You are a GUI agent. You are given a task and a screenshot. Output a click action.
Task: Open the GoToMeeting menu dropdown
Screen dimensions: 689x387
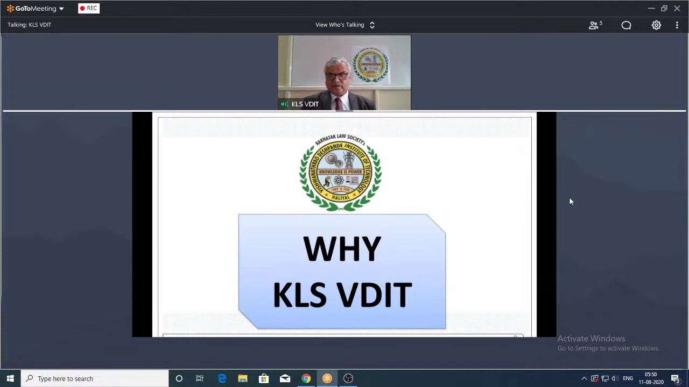35,8
